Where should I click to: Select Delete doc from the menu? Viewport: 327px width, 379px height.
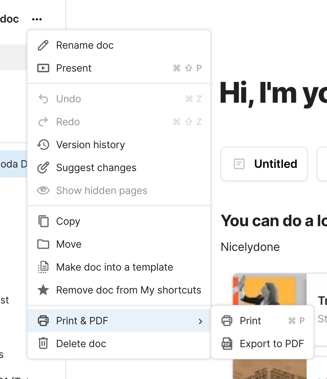coord(81,344)
